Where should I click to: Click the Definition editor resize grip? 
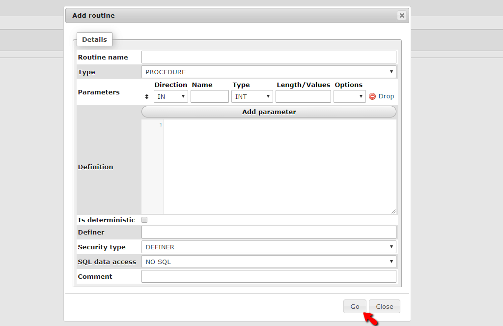[393, 211]
